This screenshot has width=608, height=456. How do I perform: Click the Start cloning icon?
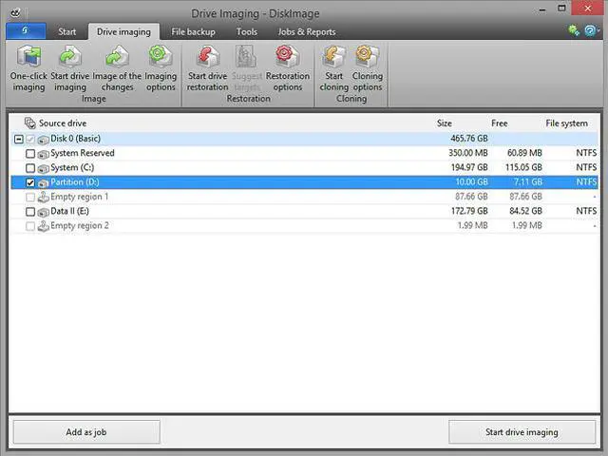(333, 58)
